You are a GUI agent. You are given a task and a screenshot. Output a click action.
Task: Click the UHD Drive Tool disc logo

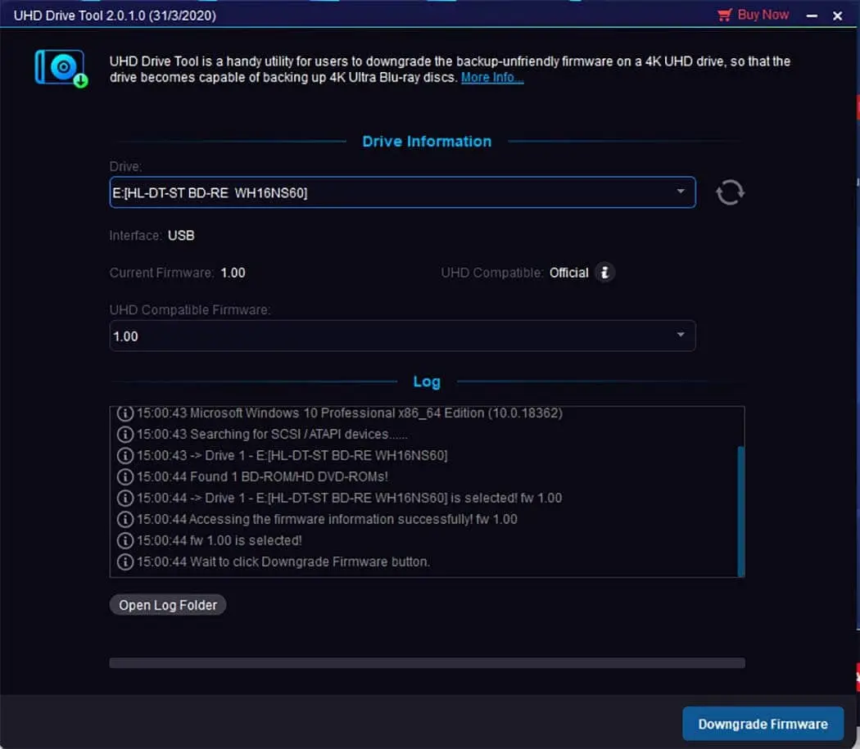pyautogui.click(x=61, y=68)
